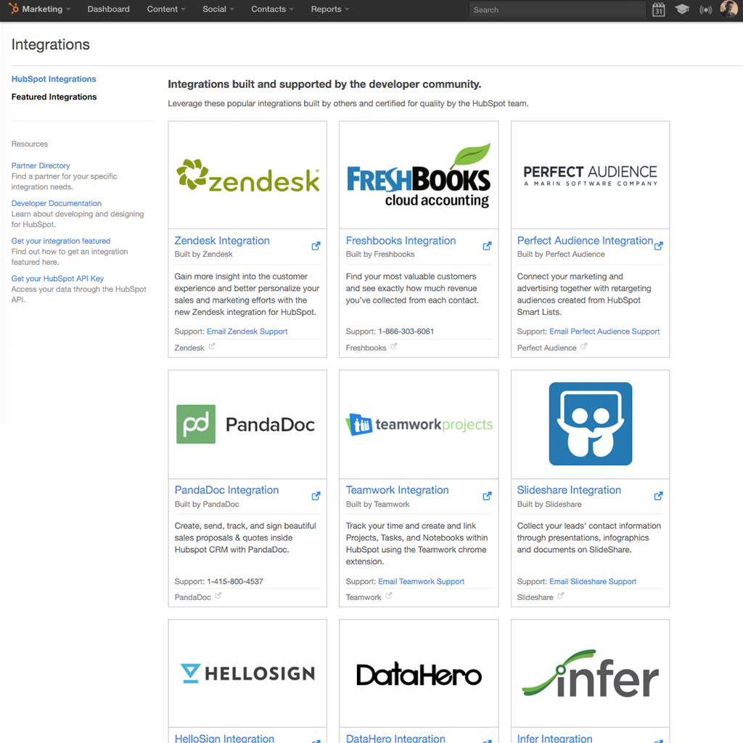This screenshot has height=743, width=743.
Task: Click PandaDoc support number 1-415-800-4537
Action: coord(235,581)
